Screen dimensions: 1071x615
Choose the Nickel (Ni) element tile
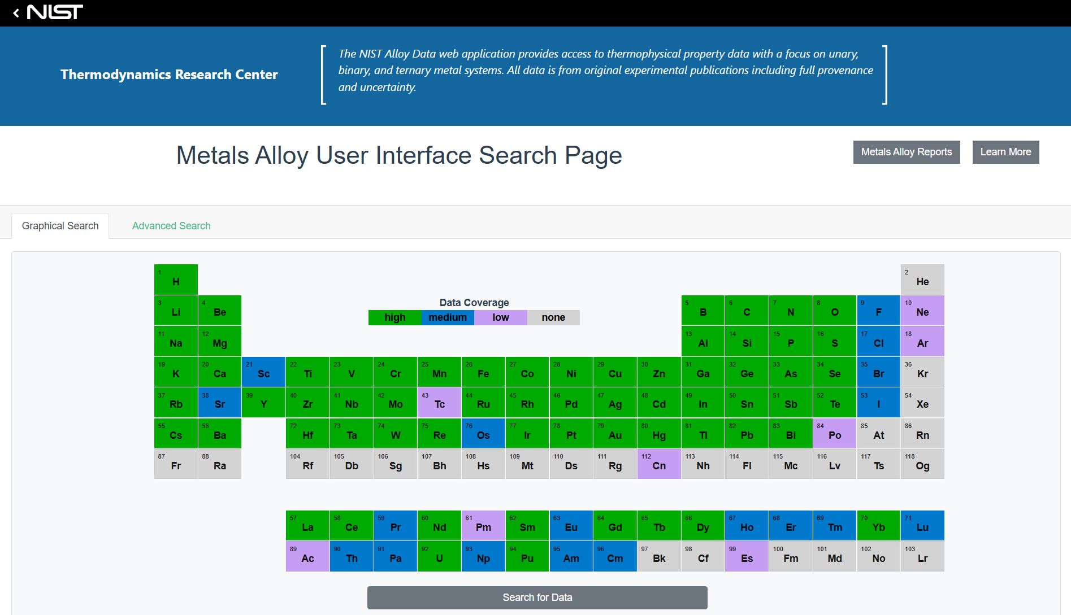[571, 372]
